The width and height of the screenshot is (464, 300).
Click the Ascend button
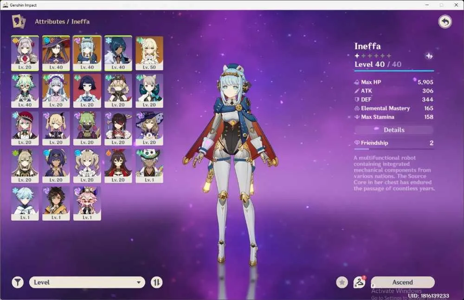pyautogui.click(x=403, y=282)
